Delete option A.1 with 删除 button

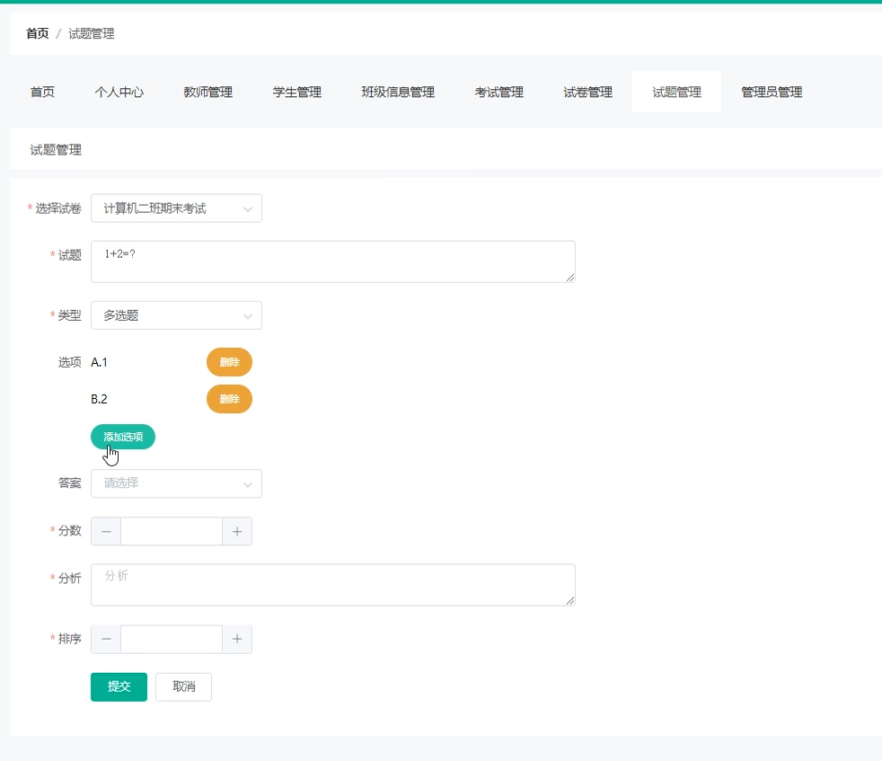tap(230, 362)
